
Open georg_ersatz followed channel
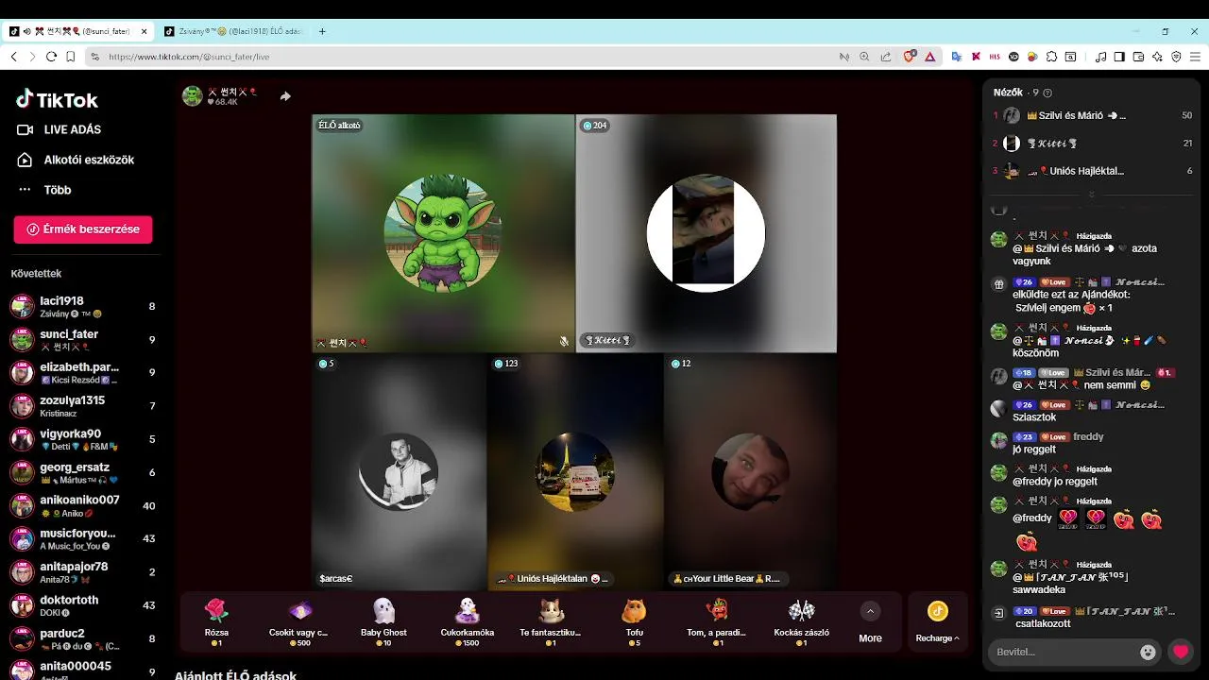[83, 472]
